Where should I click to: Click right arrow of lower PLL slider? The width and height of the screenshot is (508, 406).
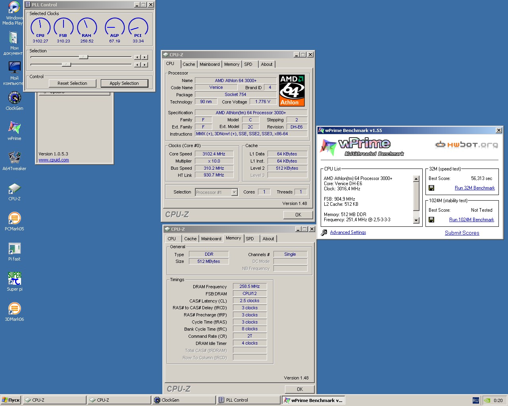[145, 65]
